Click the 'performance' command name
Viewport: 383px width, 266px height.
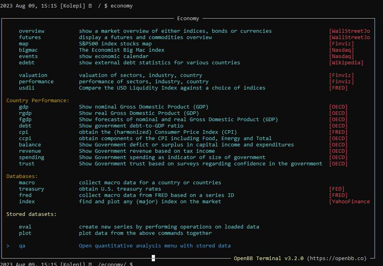(x=36, y=82)
